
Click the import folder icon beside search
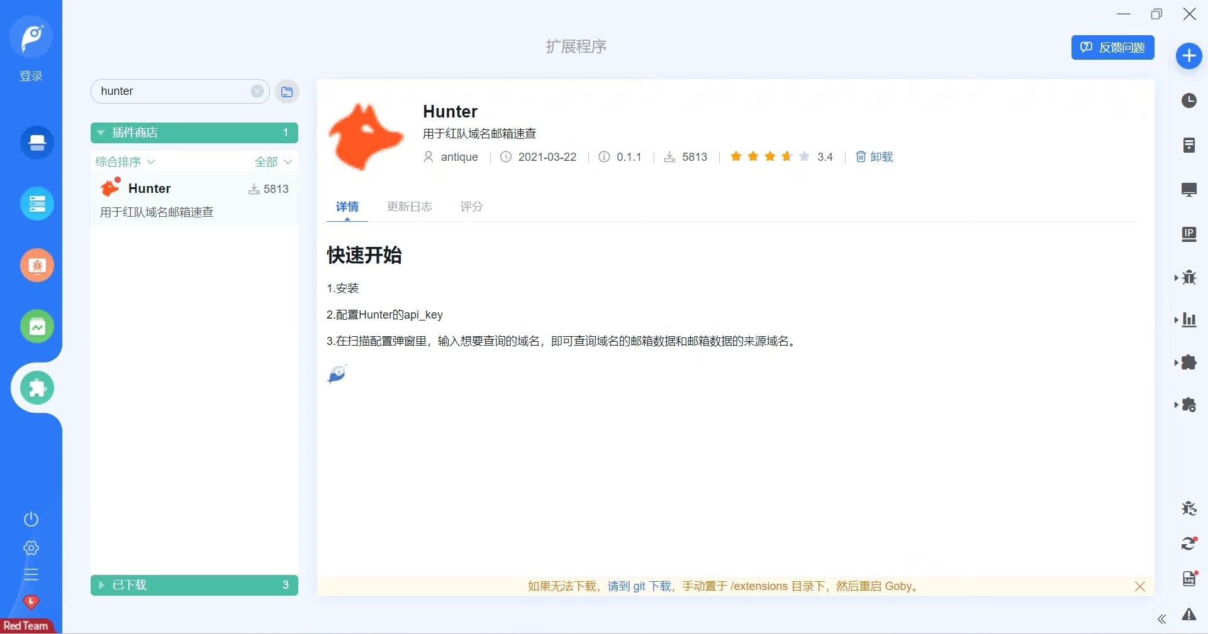click(x=287, y=92)
